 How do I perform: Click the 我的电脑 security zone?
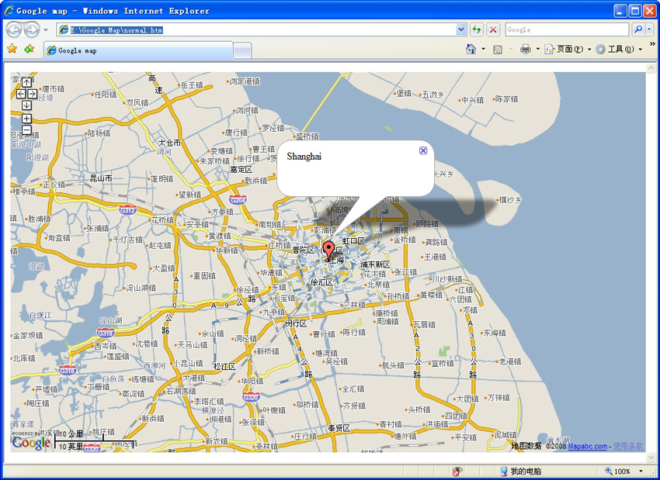pos(519,471)
